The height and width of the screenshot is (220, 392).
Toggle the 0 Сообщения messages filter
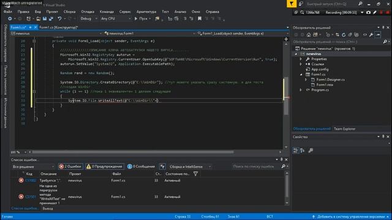141,166
